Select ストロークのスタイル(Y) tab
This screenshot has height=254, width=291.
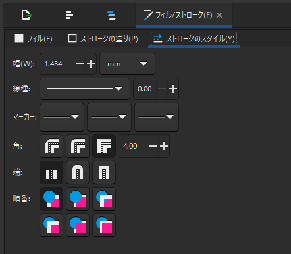(x=194, y=39)
